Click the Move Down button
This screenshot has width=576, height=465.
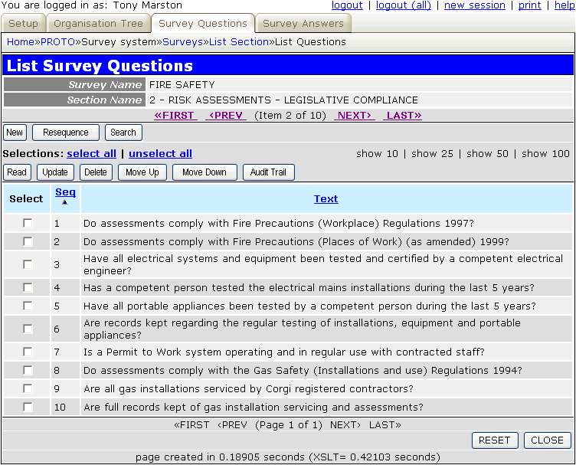coord(205,172)
